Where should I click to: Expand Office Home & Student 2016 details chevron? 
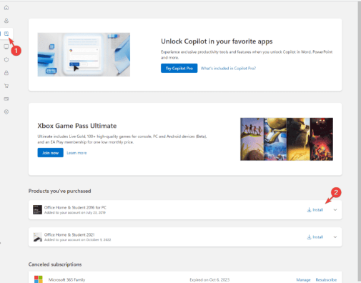click(335, 210)
